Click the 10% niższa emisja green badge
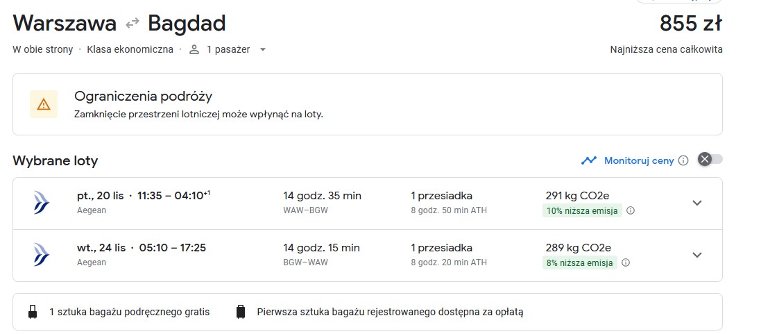Viewport: 761px width, 334px height. click(582, 210)
